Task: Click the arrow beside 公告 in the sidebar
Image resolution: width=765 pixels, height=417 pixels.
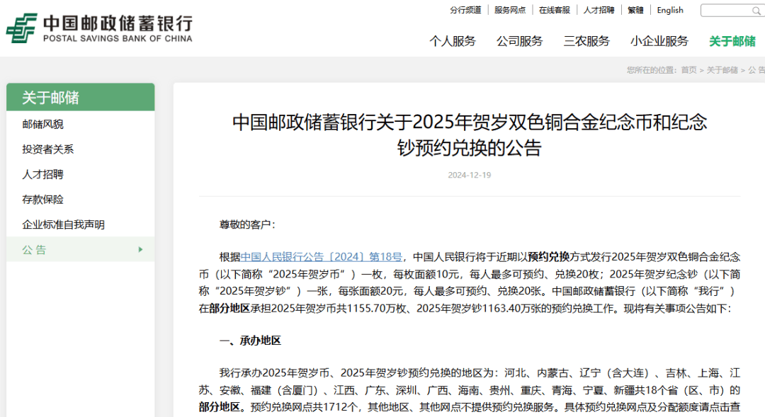Action: point(140,250)
